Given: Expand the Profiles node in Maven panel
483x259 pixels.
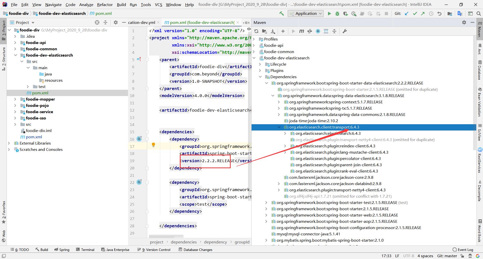Looking at the screenshot, I should (254, 39).
